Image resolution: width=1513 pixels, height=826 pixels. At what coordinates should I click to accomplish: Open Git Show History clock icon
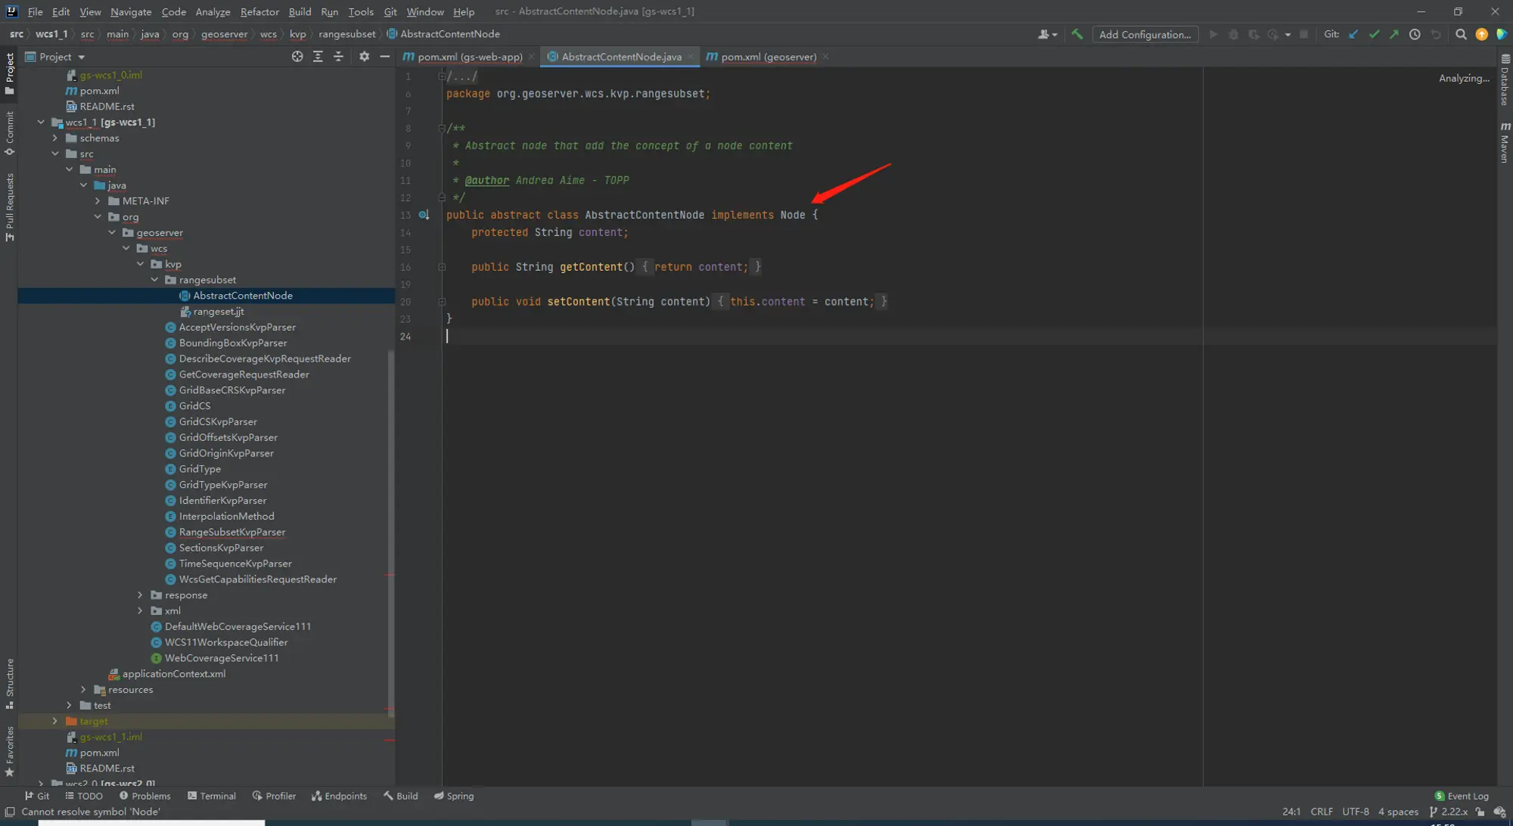click(x=1415, y=34)
